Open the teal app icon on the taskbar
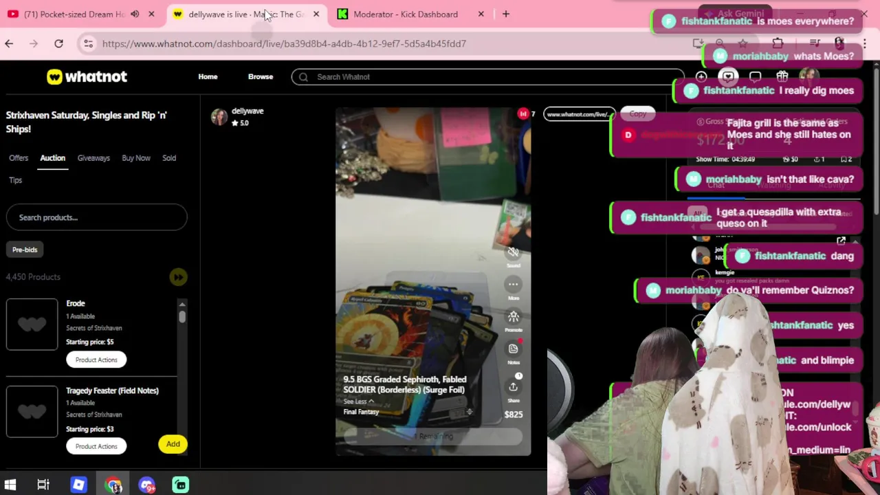This screenshot has width=880, height=495. click(180, 485)
